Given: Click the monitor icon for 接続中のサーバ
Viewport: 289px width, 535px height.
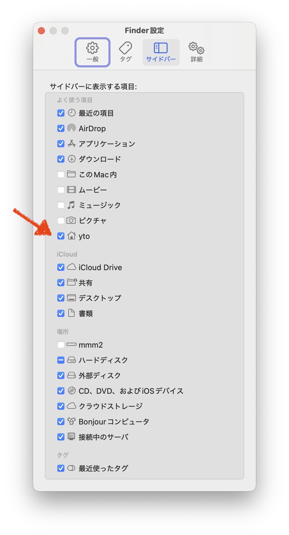Looking at the screenshot, I should 71,436.
